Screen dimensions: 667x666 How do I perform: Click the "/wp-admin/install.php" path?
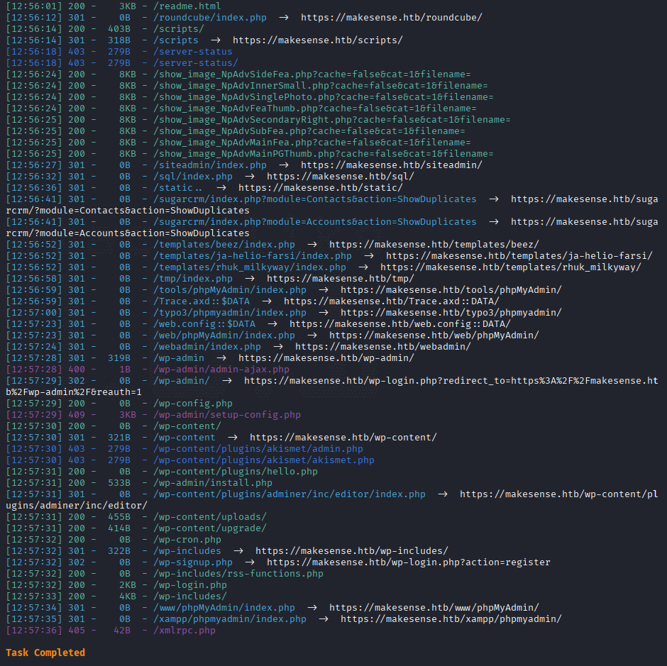point(213,483)
